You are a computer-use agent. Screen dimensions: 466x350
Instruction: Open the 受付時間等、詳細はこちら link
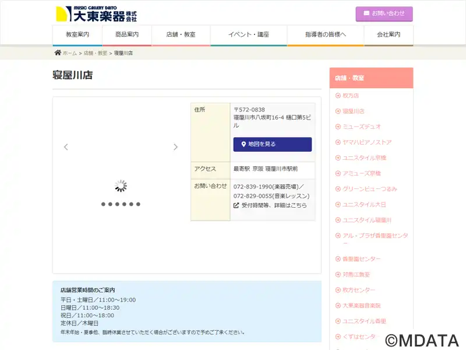tap(274, 205)
